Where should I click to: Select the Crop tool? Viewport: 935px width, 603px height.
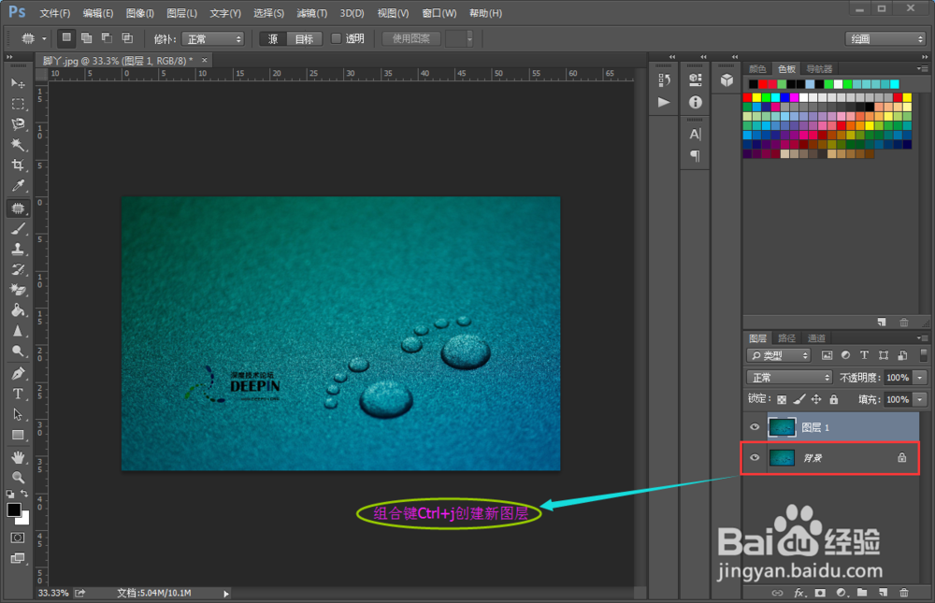[18, 165]
